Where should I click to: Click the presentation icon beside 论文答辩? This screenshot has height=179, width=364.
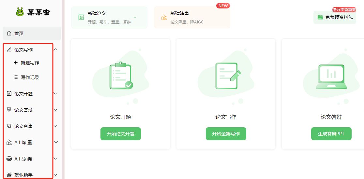click(x=9, y=110)
